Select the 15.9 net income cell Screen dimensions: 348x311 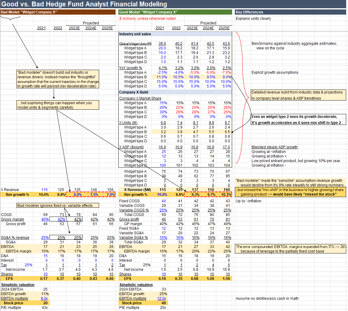(226, 270)
